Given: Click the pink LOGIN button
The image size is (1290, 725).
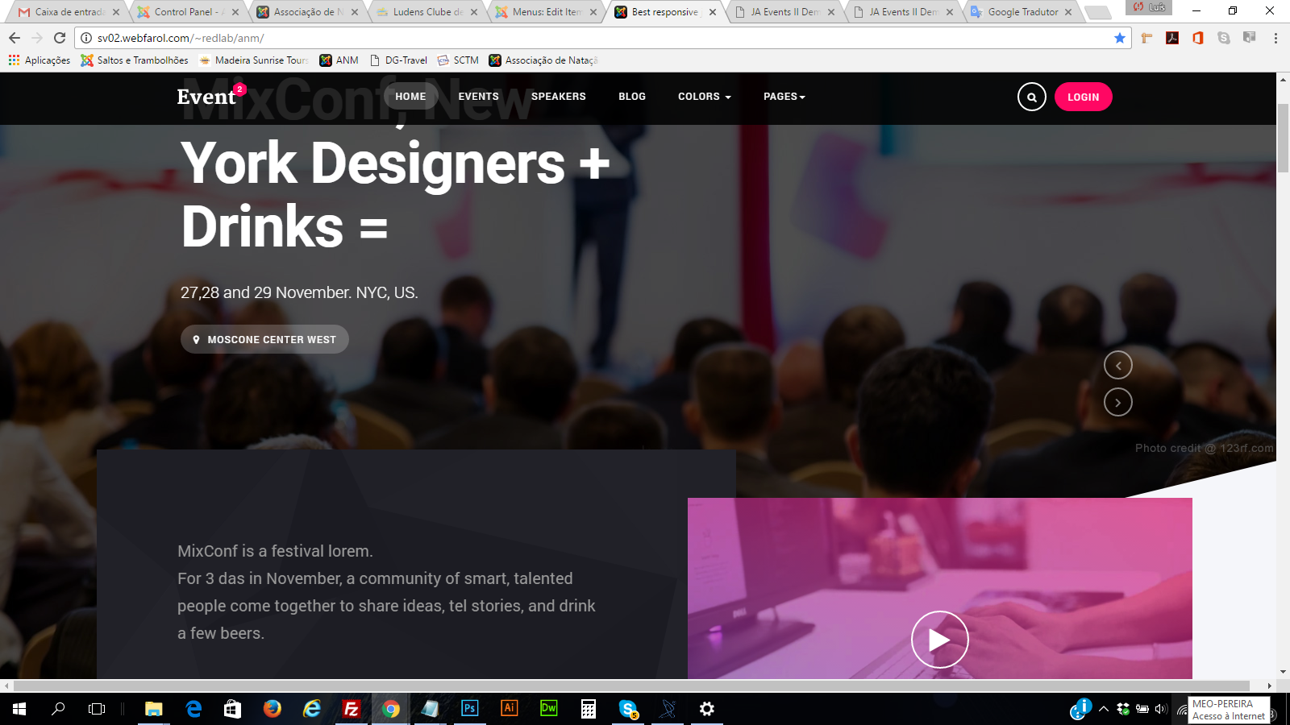Looking at the screenshot, I should coord(1083,97).
